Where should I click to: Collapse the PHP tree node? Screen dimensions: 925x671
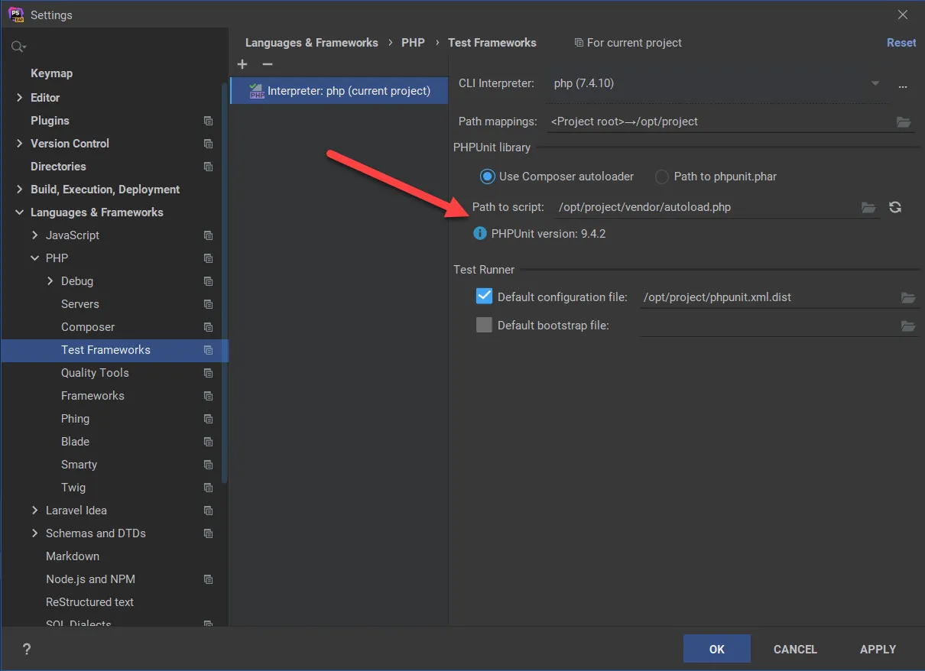coord(34,258)
